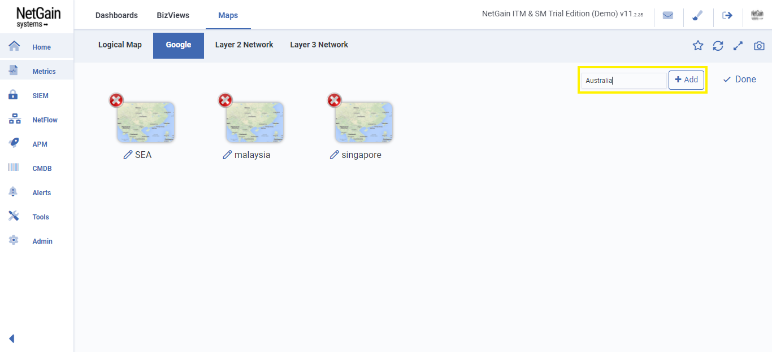The height and width of the screenshot is (352, 772).
Task: Delete the SEA map with red X
Action: click(x=116, y=100)
